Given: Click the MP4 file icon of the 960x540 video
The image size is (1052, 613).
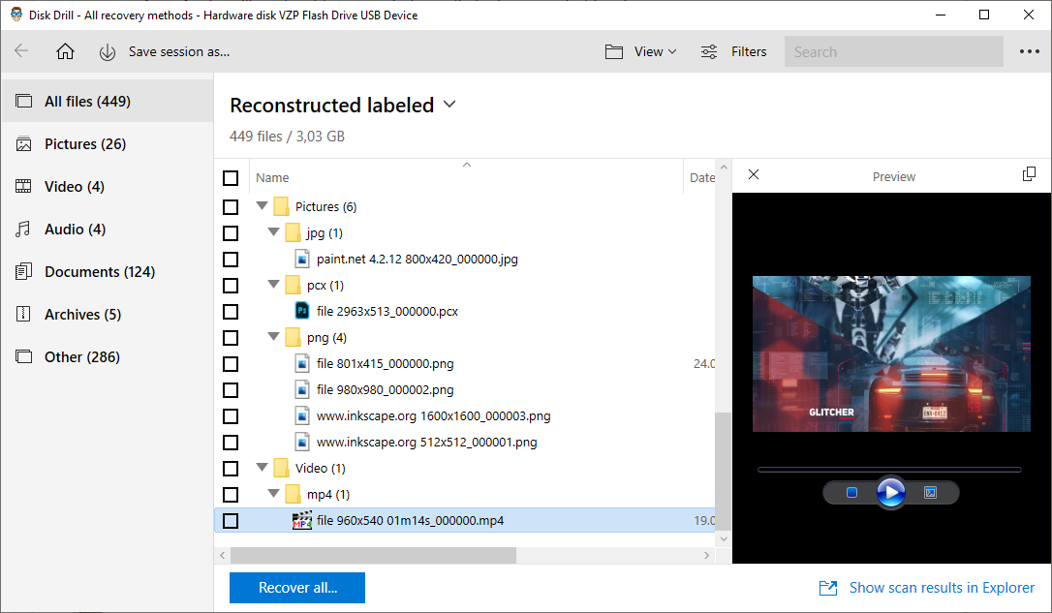Looking at the screenshot, I should 302,520.
